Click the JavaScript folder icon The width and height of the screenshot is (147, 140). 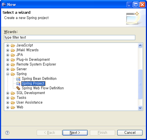13,45
